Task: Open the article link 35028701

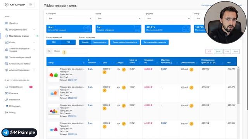Action: 72,116
